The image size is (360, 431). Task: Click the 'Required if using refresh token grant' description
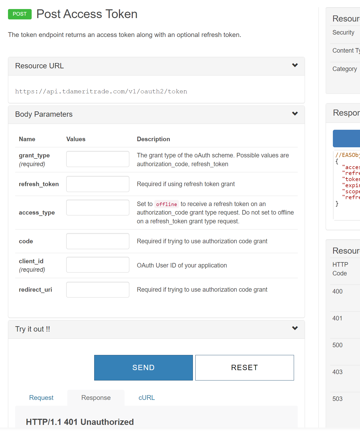click(186, 184)
